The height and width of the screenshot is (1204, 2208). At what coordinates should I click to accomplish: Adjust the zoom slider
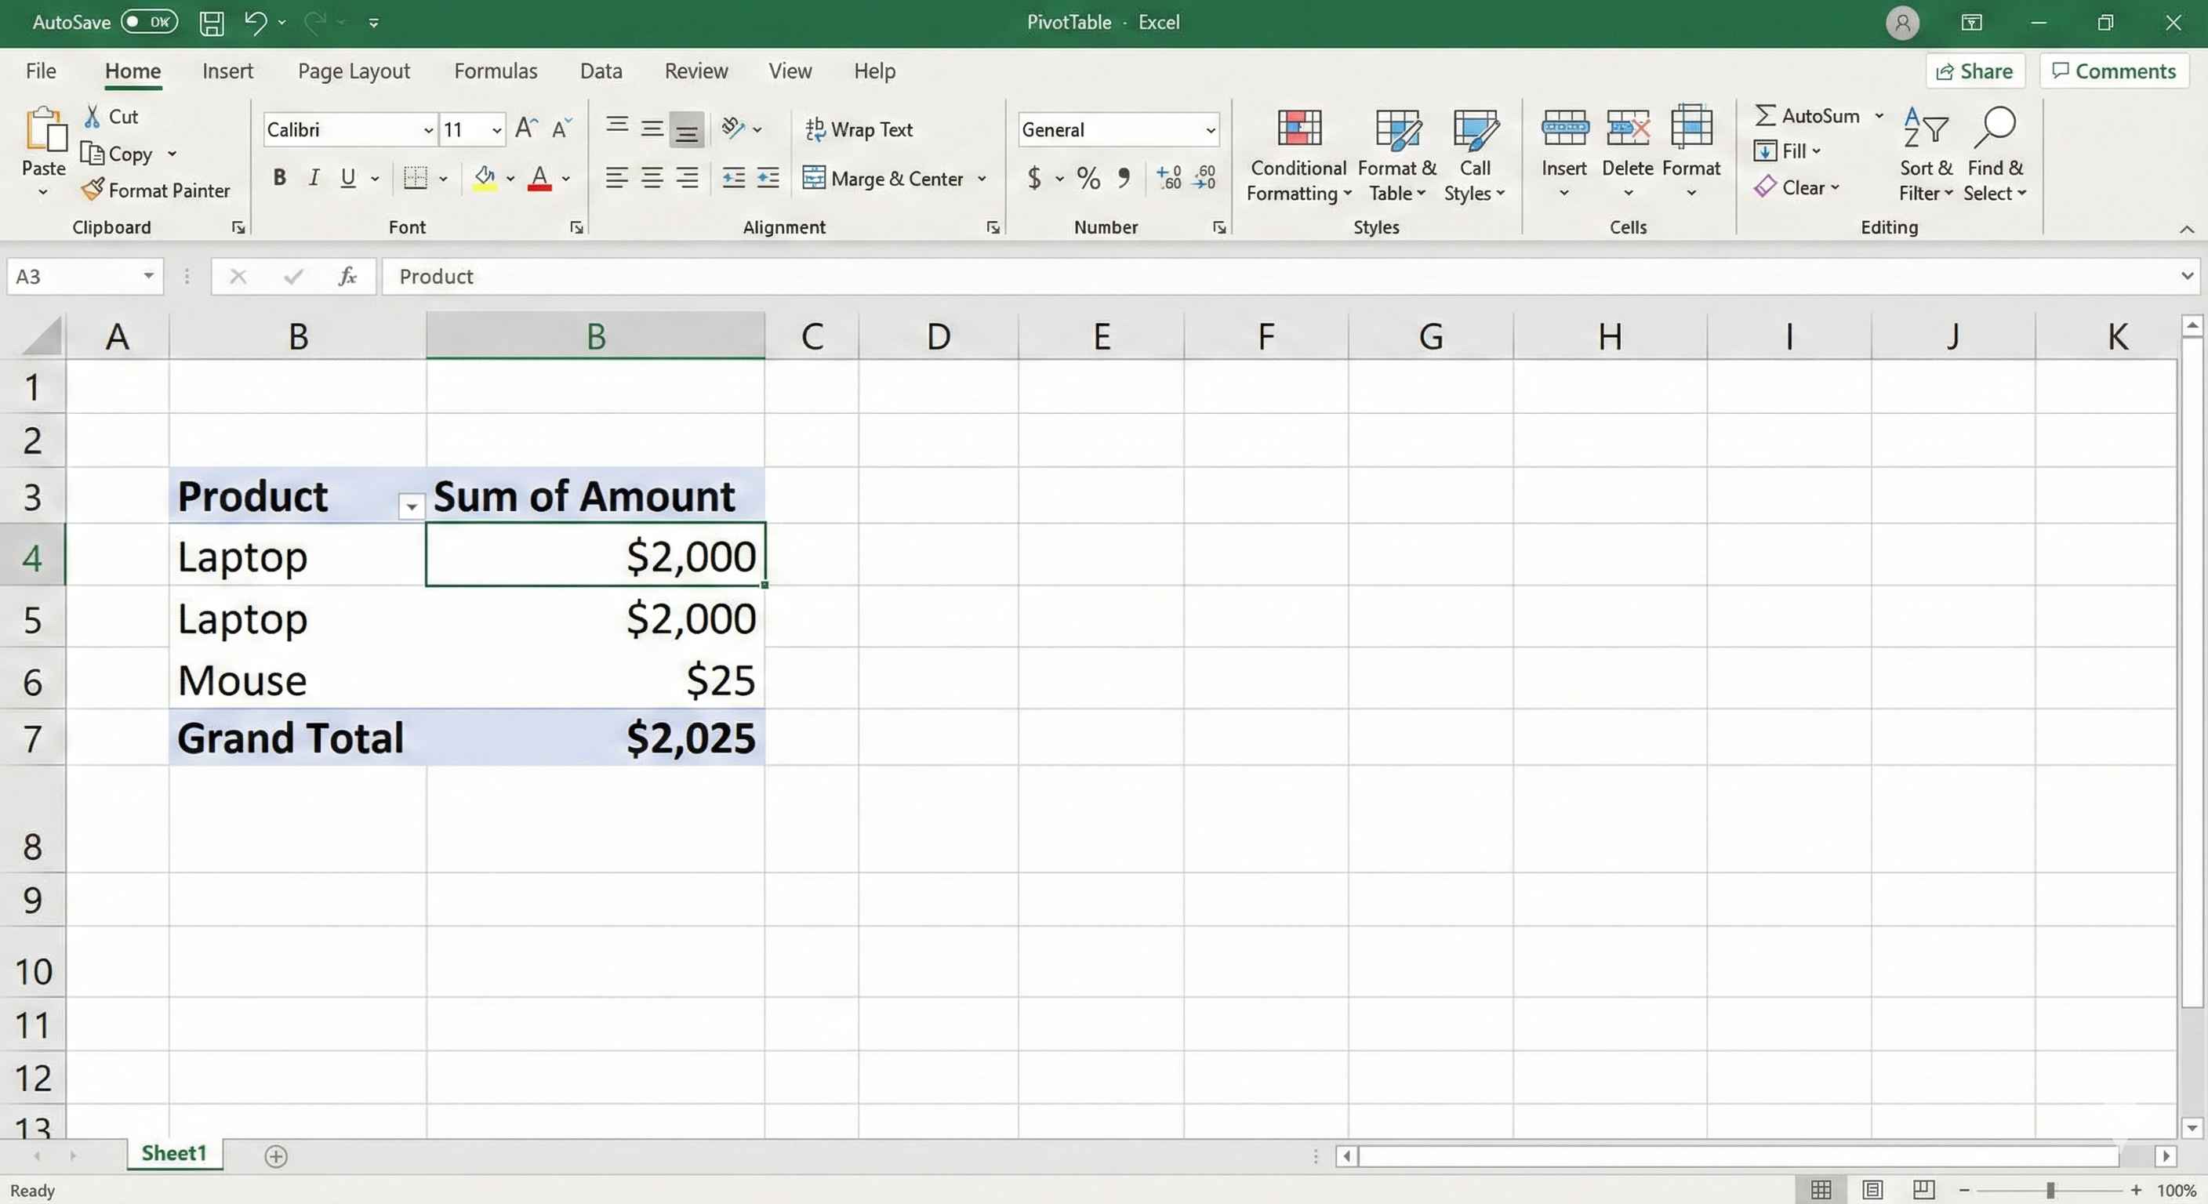tap(2051, 1189)
